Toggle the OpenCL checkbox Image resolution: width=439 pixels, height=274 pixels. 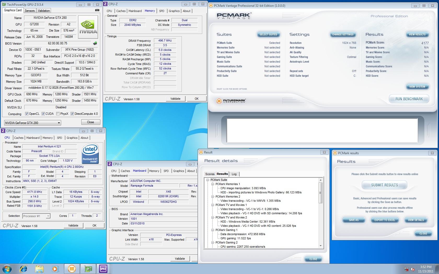27,114
